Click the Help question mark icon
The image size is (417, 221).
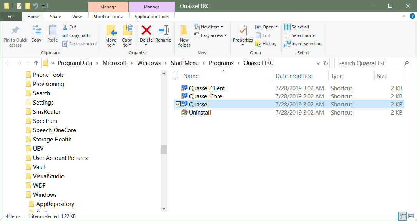coord(412,16)
